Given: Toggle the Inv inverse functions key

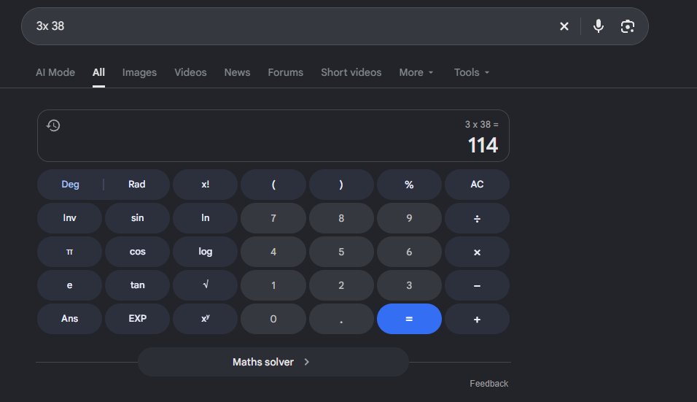Looking at the screenshot, I should point(69,218).
